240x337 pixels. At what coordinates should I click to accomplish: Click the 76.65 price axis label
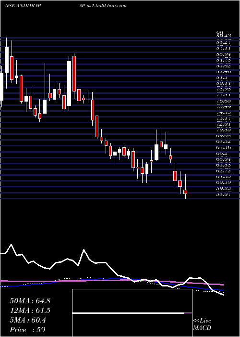point(224,101)
